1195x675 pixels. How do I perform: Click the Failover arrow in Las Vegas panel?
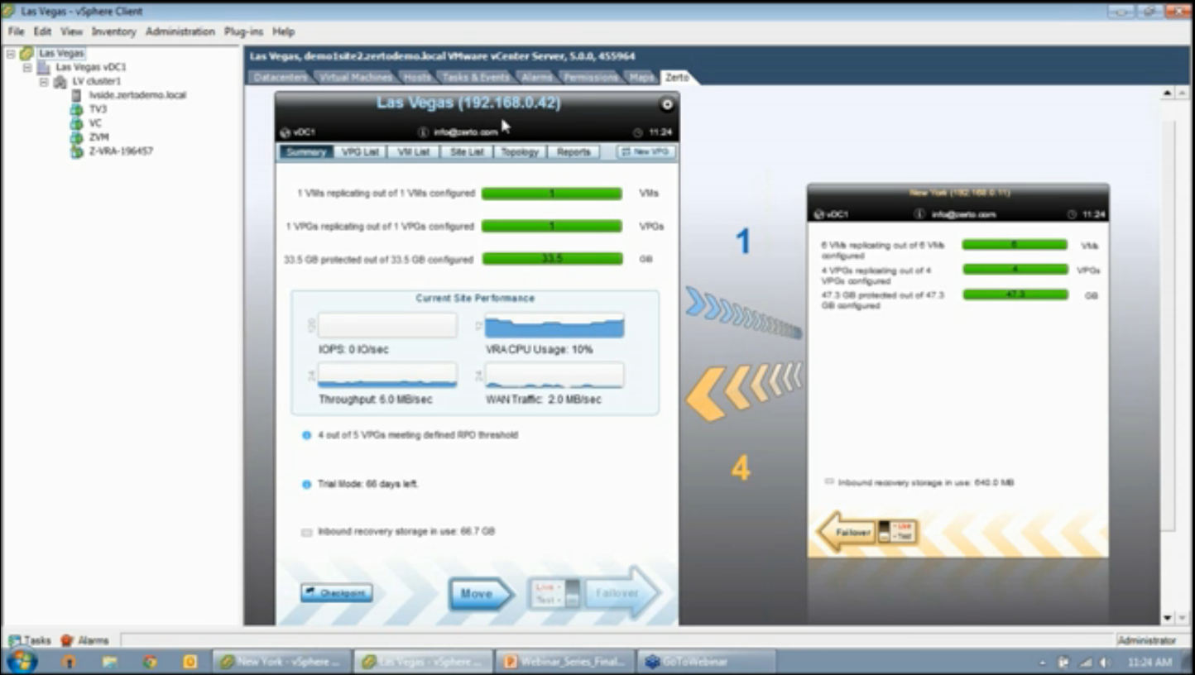pyautogui.click(x=621, y=593)
